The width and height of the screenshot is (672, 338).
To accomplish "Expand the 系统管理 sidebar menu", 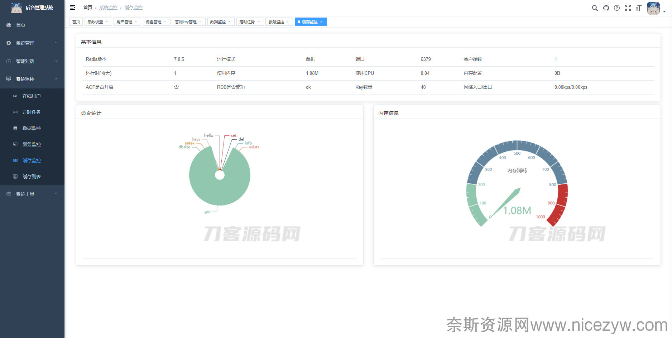I will click(x=32, y=43).
